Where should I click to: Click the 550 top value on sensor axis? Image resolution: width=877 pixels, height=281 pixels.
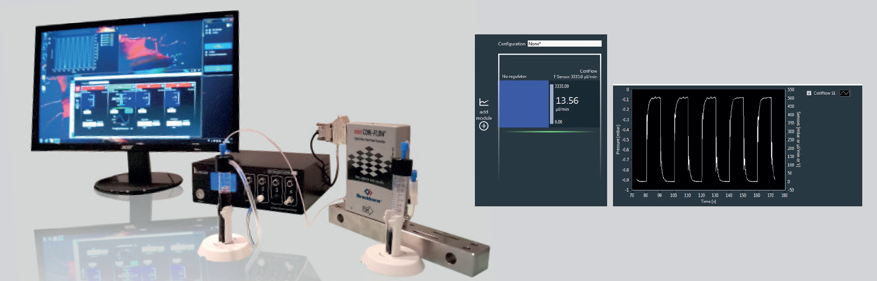pyautogui.click(x=790, y=90)
